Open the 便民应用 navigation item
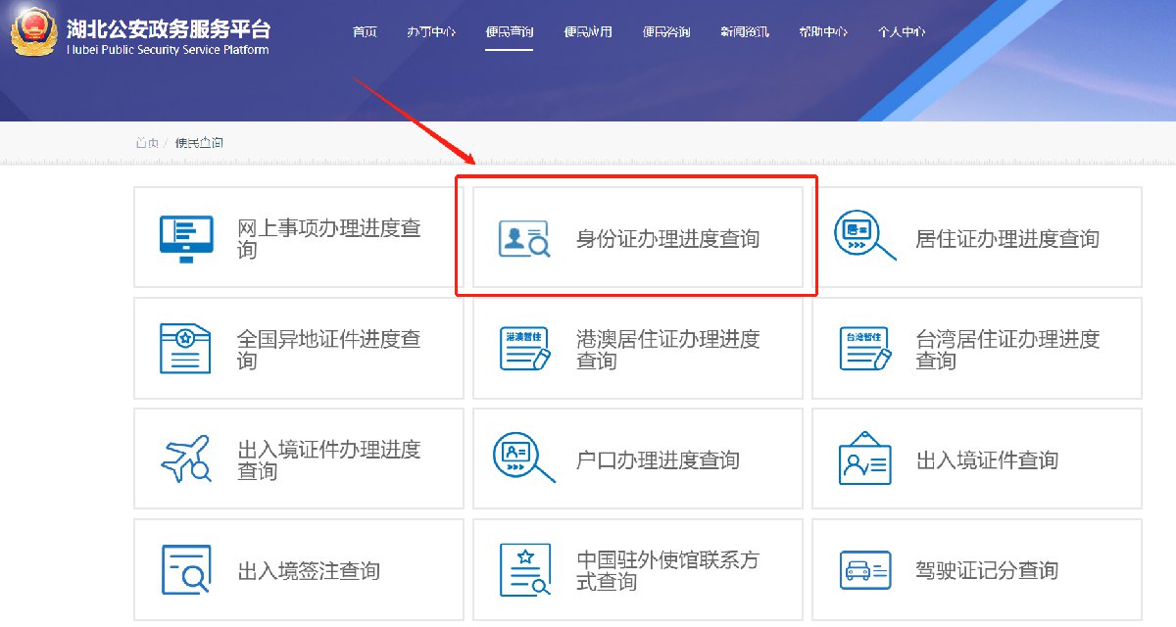The image size is (1176, 627). coord(588,31)
